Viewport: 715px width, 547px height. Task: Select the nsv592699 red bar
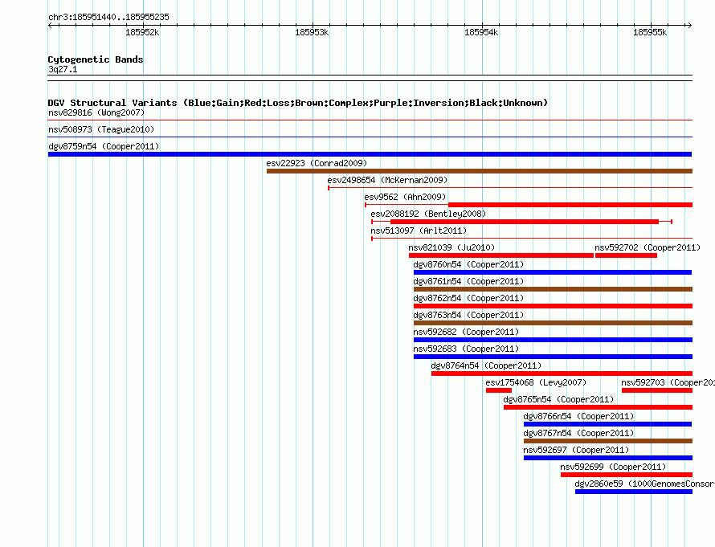627,475
